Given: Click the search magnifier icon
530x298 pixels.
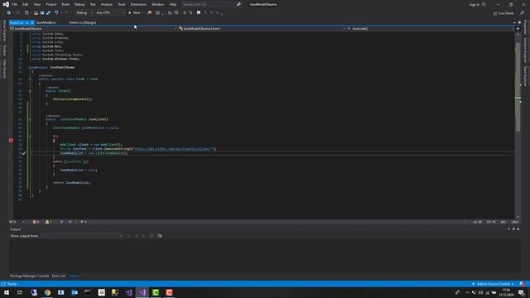Looking at the screenshot, I should pos(238,4).
